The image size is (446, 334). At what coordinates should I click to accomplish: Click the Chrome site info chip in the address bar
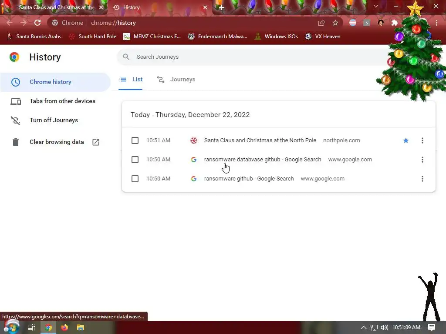point(68,23)
